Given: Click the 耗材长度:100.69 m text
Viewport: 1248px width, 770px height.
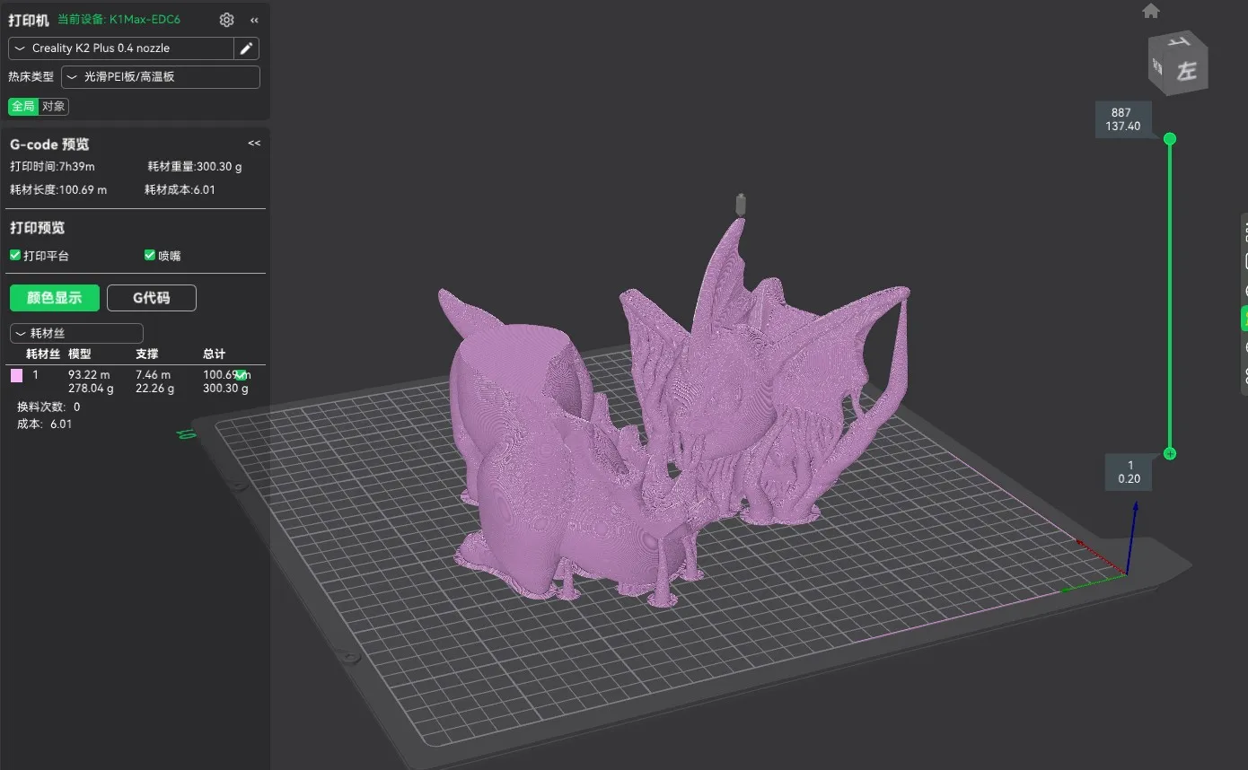Looking at the screenshot, I should click(x=58, y=189).
